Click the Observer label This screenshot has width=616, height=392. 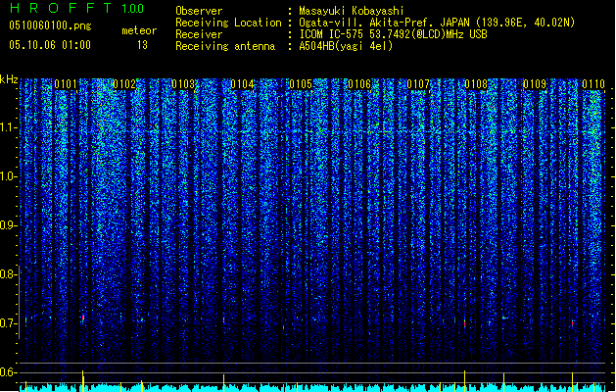pyautogui.click(x=199, y=11)
